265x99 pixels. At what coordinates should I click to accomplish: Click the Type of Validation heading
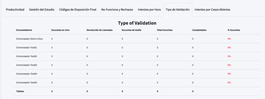click(x=137, y=23)
